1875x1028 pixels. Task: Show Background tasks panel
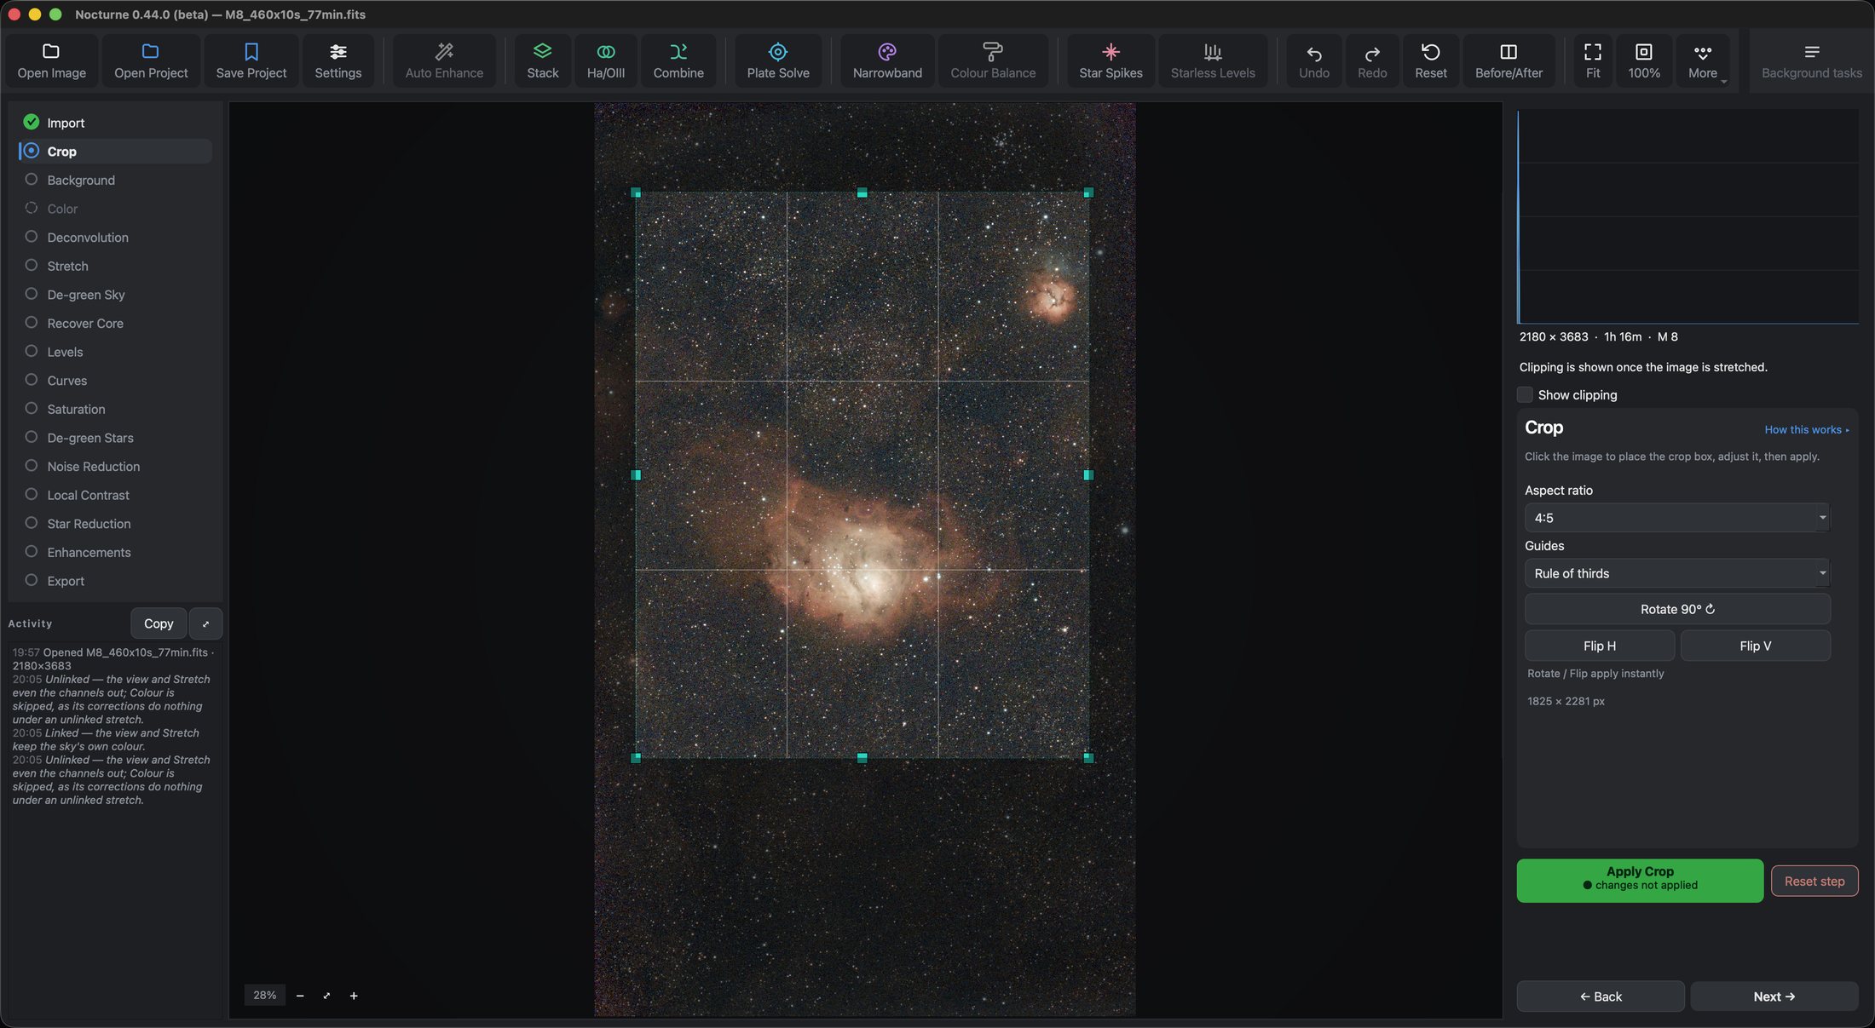[1811, 61]
